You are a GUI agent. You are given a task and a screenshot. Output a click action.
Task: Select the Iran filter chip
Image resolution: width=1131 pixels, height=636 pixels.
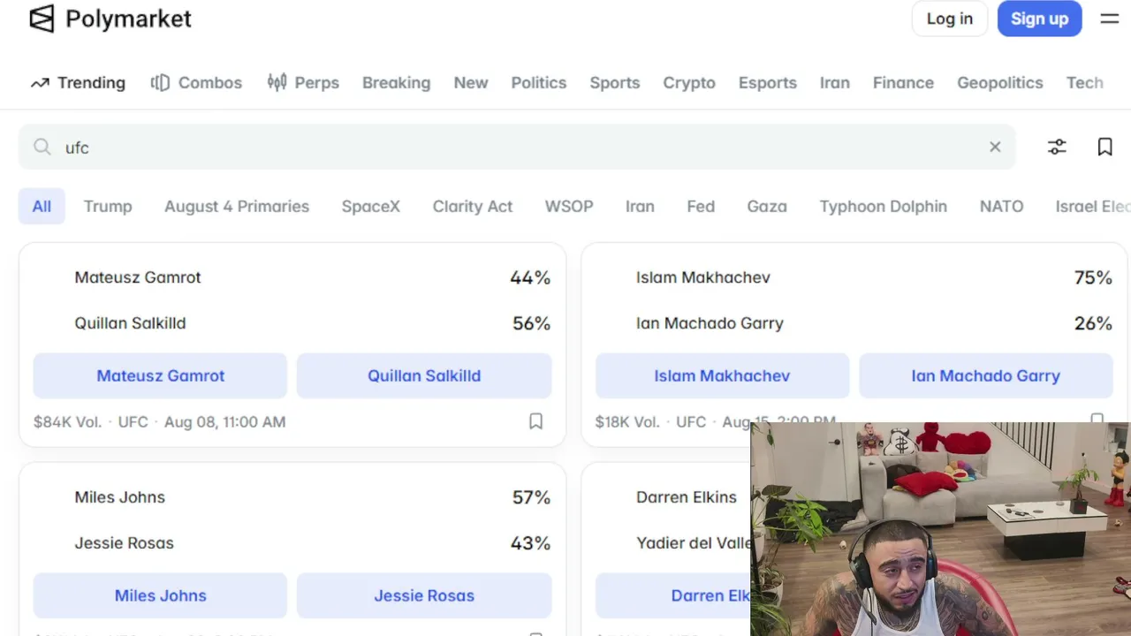point(640,207)
